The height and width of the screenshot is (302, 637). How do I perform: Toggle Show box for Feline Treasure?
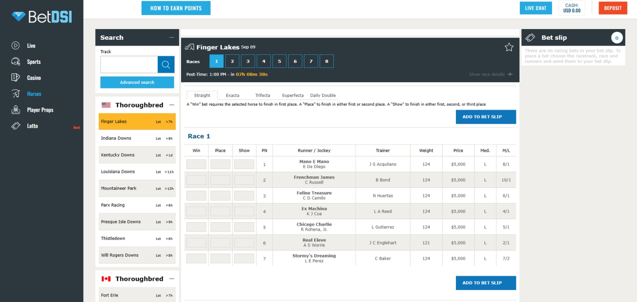pos(244,196)
